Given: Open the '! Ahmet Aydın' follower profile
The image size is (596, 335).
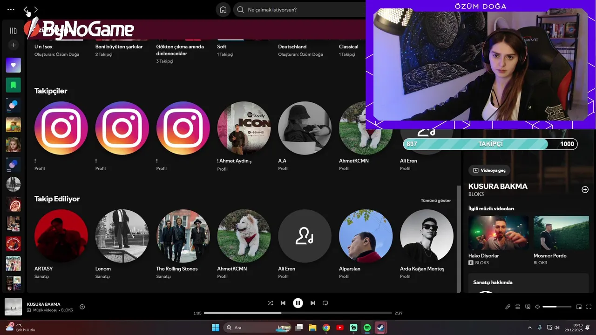Looking at the screenshot, I should click(244, 128).
